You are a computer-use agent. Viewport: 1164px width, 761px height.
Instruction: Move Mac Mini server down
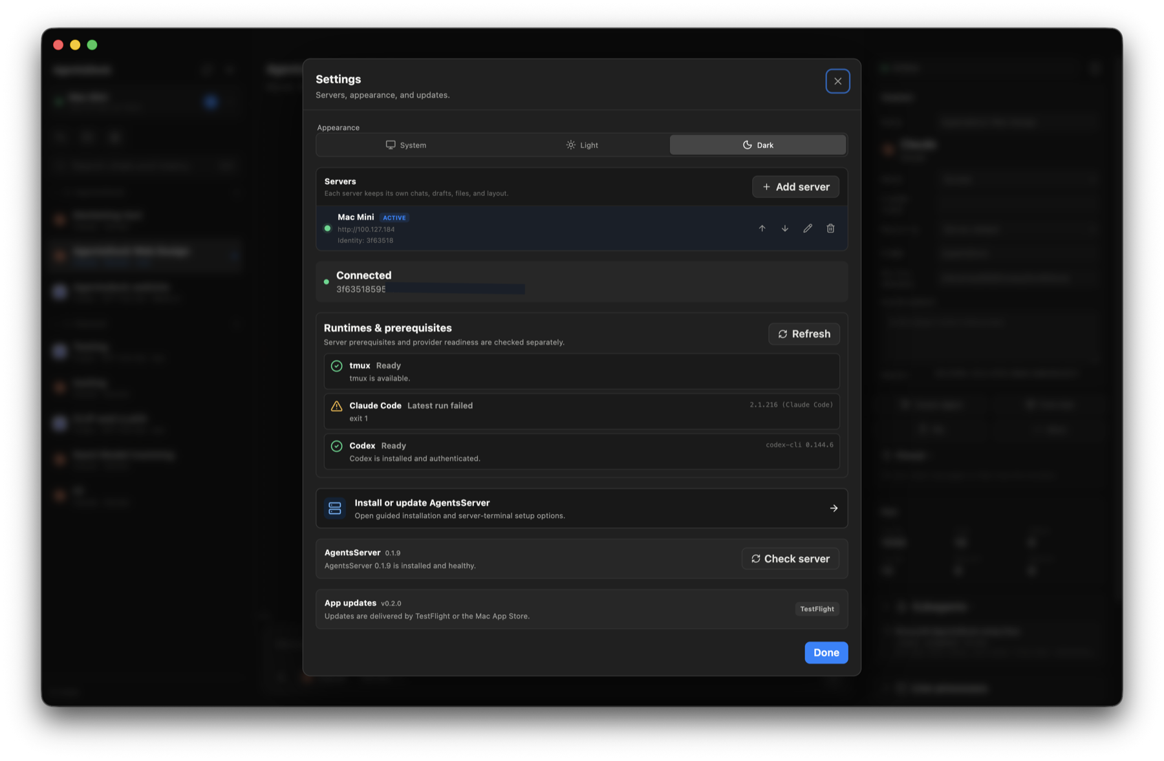point(784,228)
